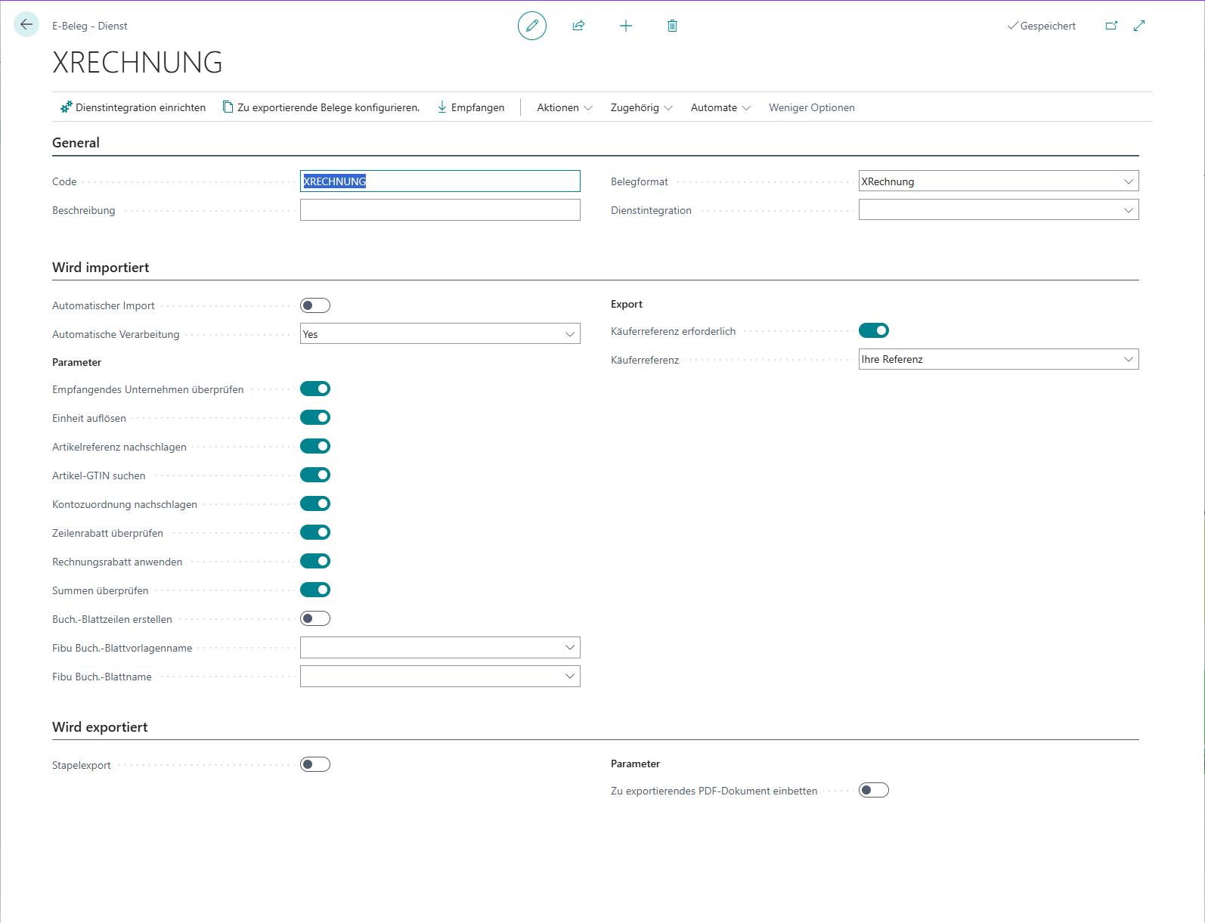Open the Zugehörig menu
The image size is (1205, 923).
pos(641,107)
